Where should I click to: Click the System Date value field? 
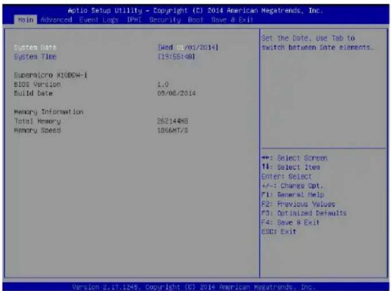tap(188, 47)
